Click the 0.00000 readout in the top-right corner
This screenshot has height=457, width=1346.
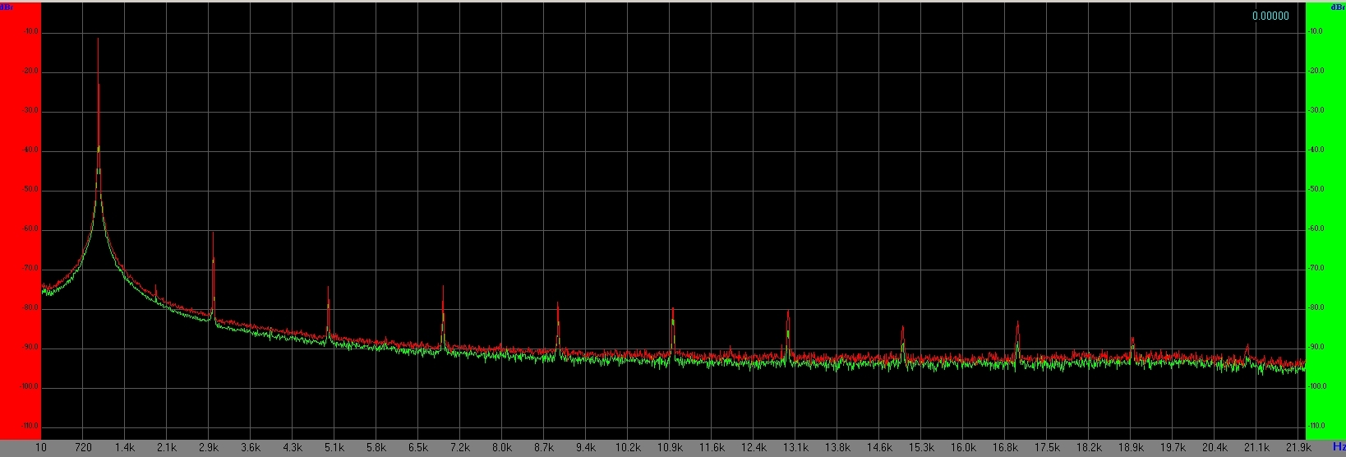[x=1270, y=16]
